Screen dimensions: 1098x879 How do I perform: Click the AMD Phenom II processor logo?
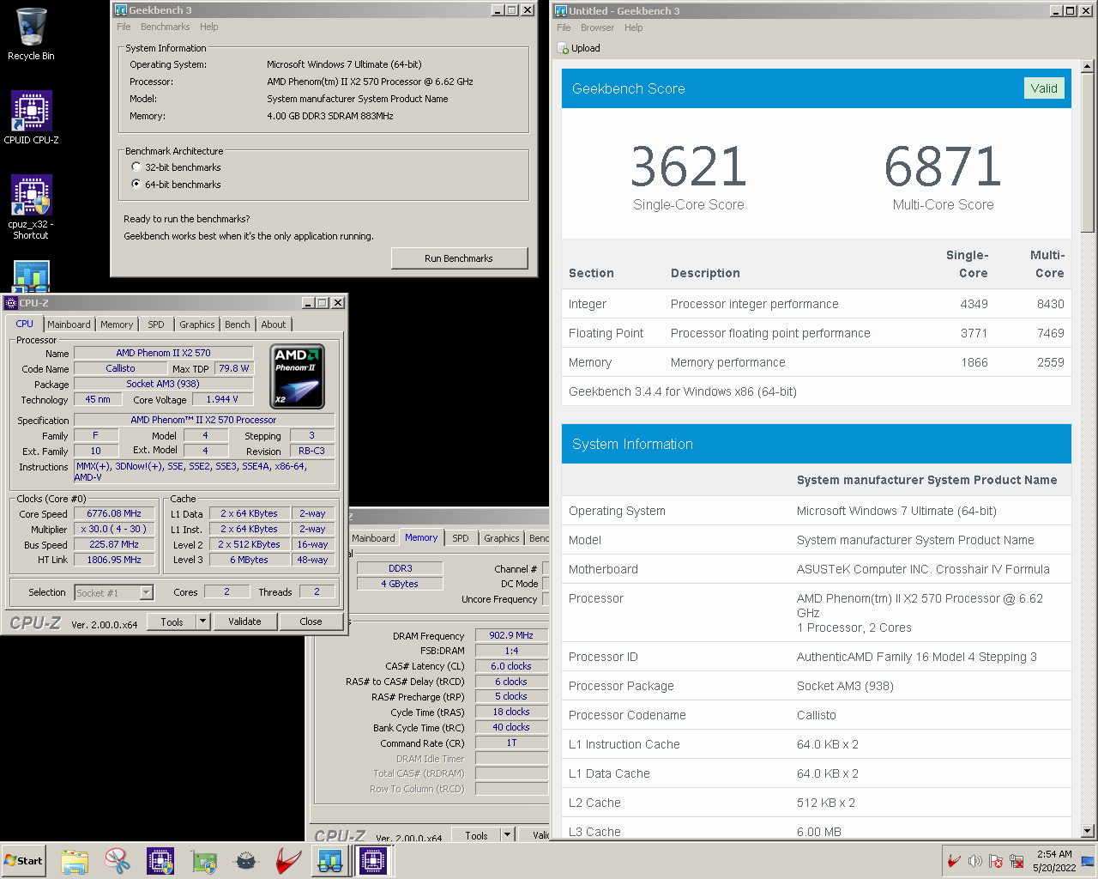297,376
